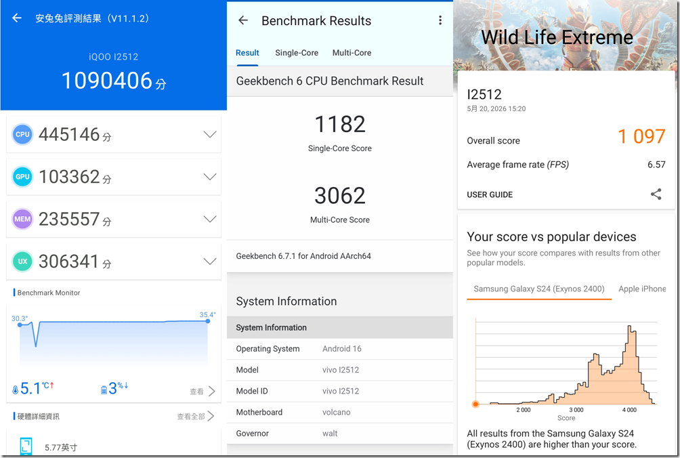Switch to the Single-Core tab
The height and width of the screenshot is (458, 680).
click(x=297, y=53)
